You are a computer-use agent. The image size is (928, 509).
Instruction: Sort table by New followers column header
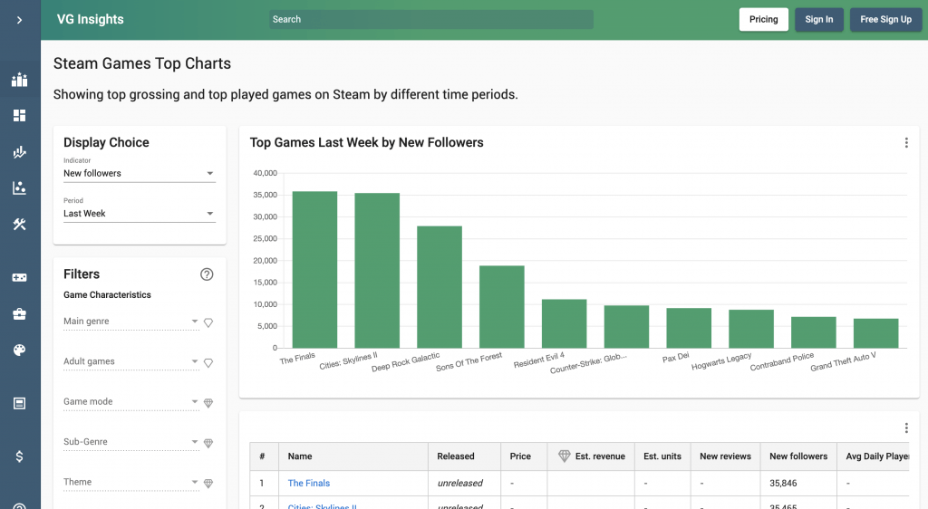(798, 456)
